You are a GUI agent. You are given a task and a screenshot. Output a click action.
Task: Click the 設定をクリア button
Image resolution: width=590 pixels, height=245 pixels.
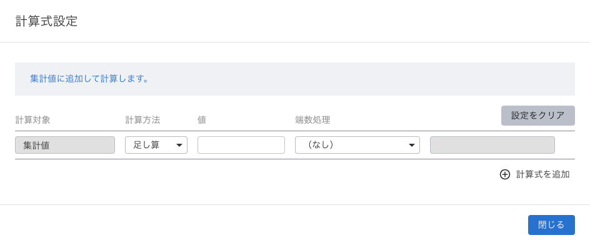538,116
